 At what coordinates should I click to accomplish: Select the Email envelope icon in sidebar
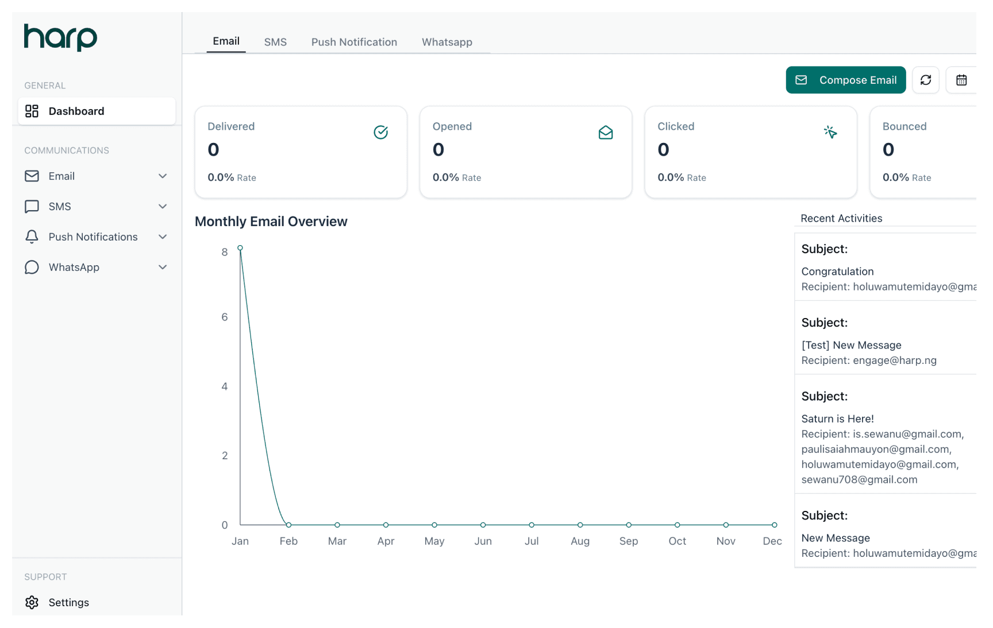32,176
